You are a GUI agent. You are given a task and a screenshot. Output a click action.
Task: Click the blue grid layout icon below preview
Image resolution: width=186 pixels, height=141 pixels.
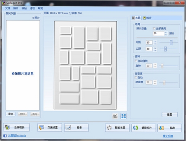click(x=124, y=116)
